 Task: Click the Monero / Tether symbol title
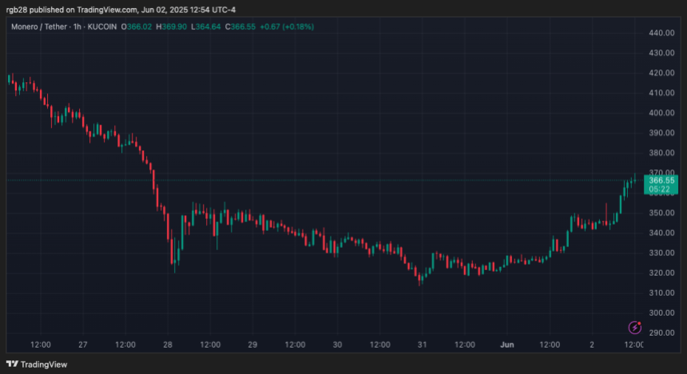tap(38, 26)
